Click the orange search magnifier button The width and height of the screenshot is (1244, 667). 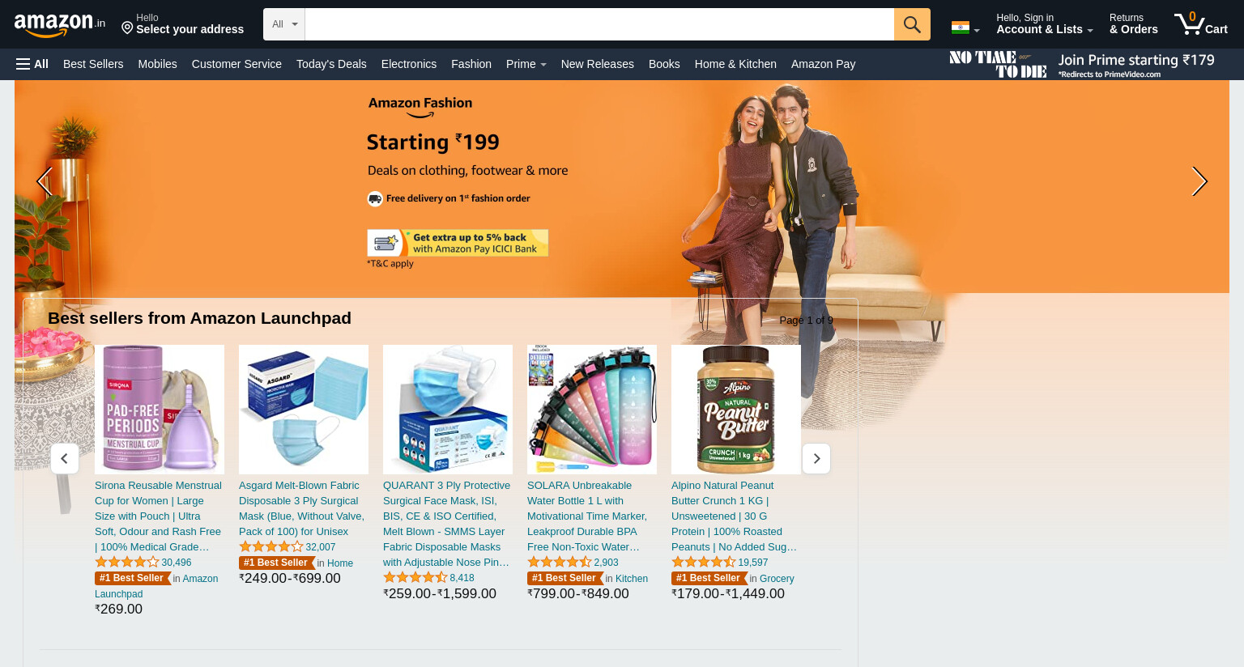point(912,24)
